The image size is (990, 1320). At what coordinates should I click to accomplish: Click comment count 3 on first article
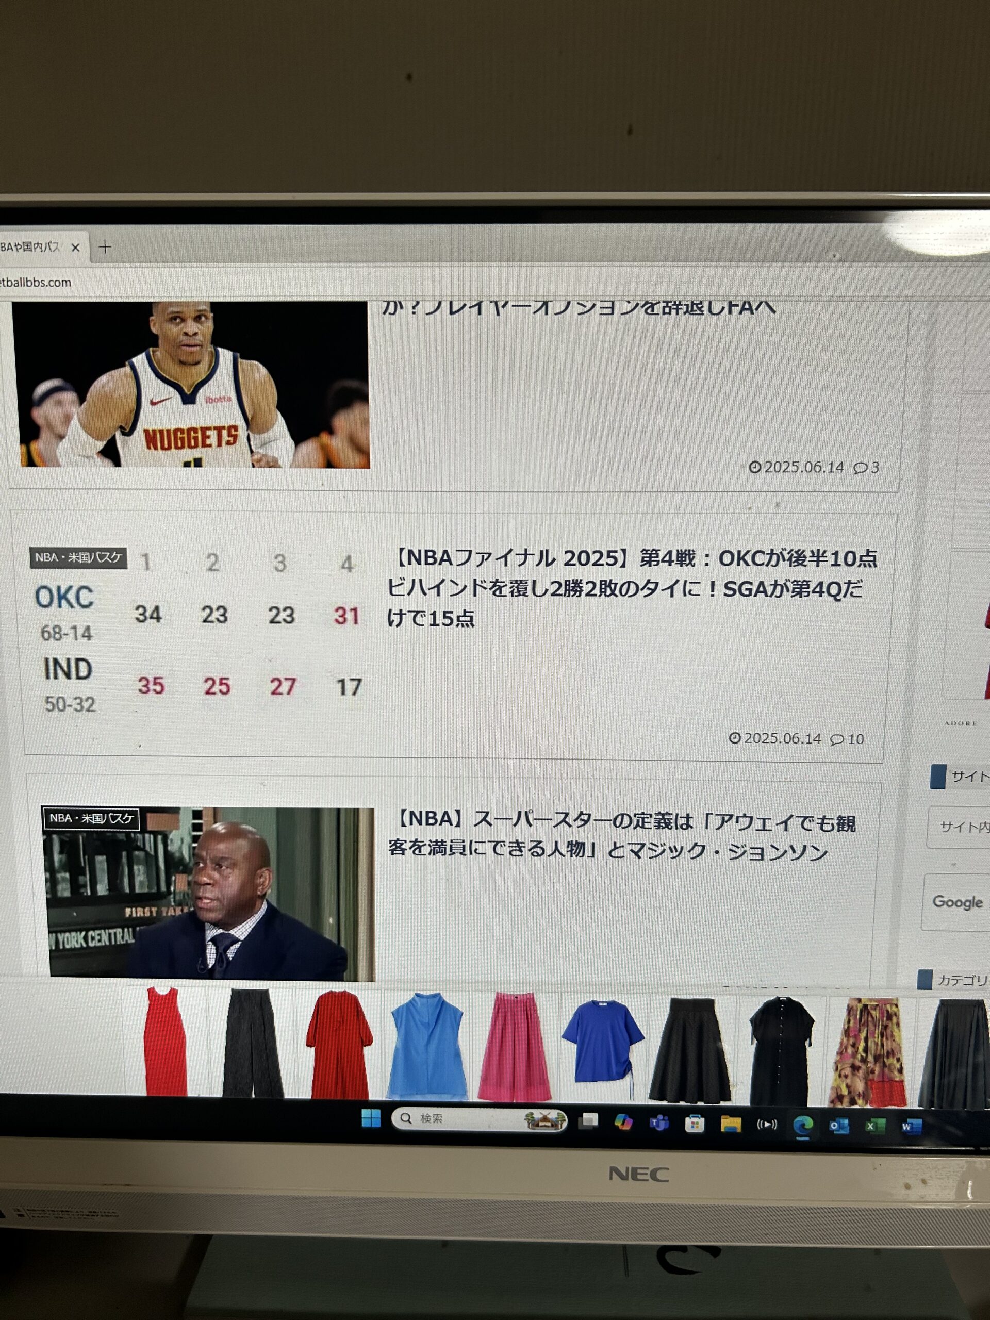(866, 467)
